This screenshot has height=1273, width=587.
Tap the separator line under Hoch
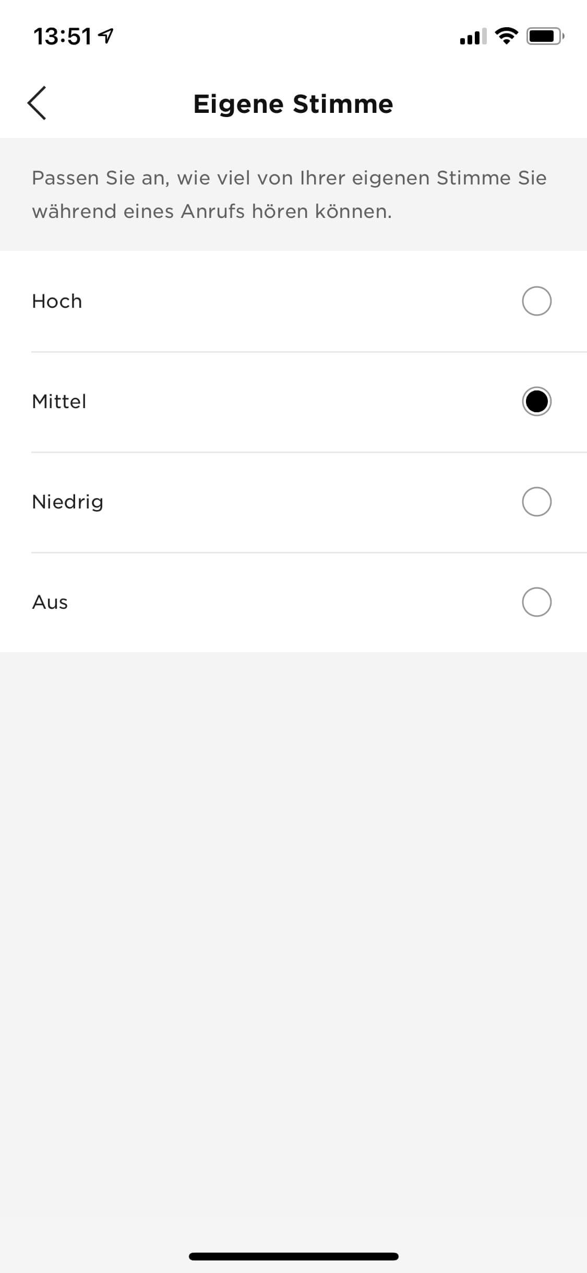pyautogui.click(x=309, y=352)
